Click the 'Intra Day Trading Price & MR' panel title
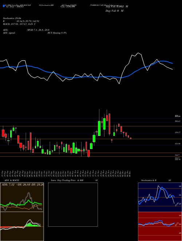 67,180
